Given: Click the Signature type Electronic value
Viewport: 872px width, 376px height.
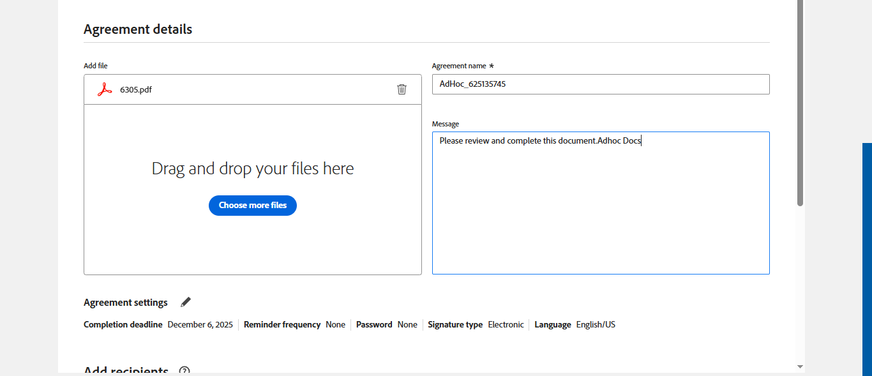Looking at the screenshot, I should 506,325.
